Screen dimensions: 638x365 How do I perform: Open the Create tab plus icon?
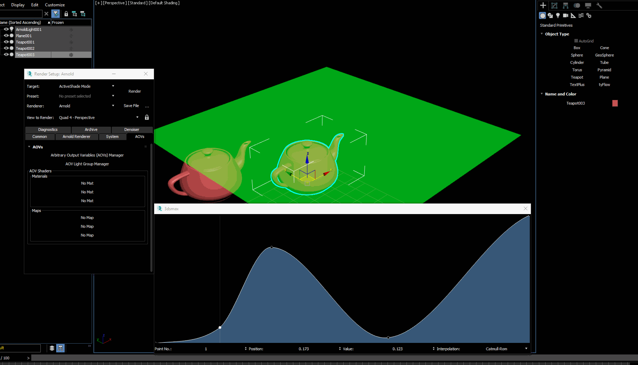tap(543, 5)
